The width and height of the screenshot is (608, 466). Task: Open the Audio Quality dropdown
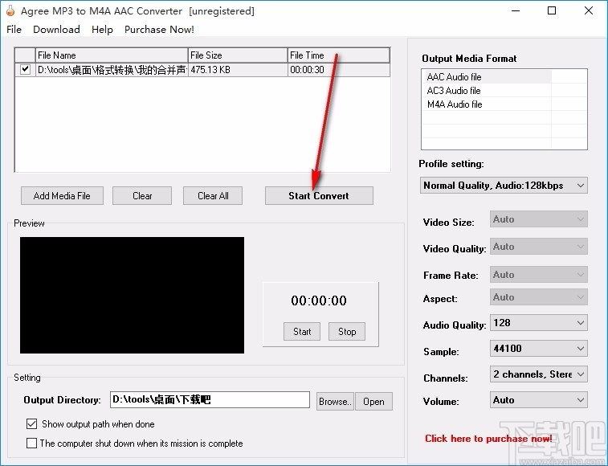click(539, 323)
